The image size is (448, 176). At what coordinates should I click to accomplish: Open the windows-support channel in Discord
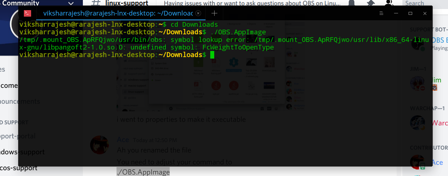point(22,152)
